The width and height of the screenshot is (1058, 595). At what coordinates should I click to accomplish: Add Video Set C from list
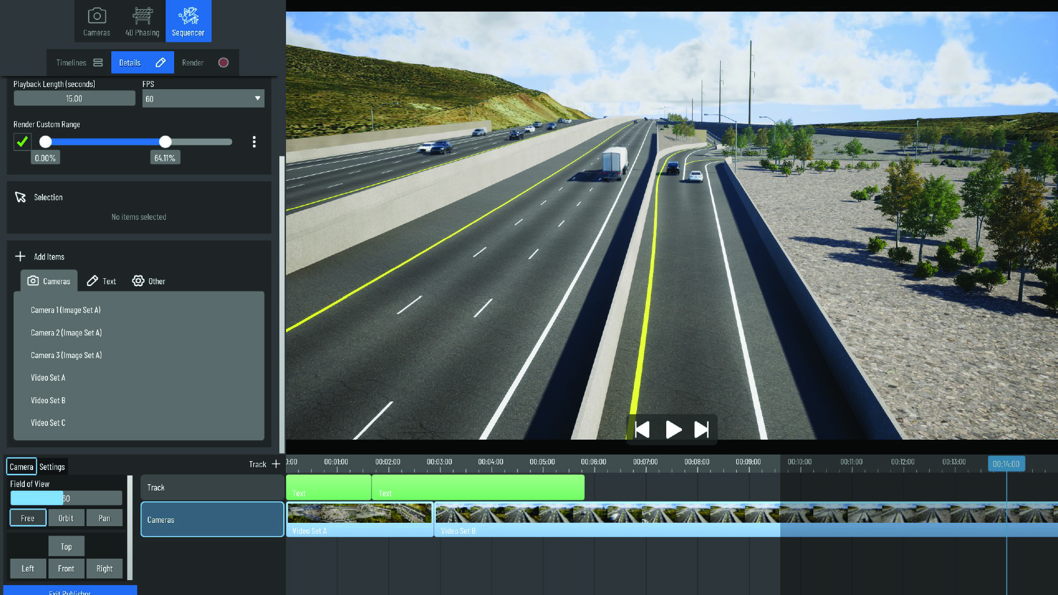pos(48,423)
